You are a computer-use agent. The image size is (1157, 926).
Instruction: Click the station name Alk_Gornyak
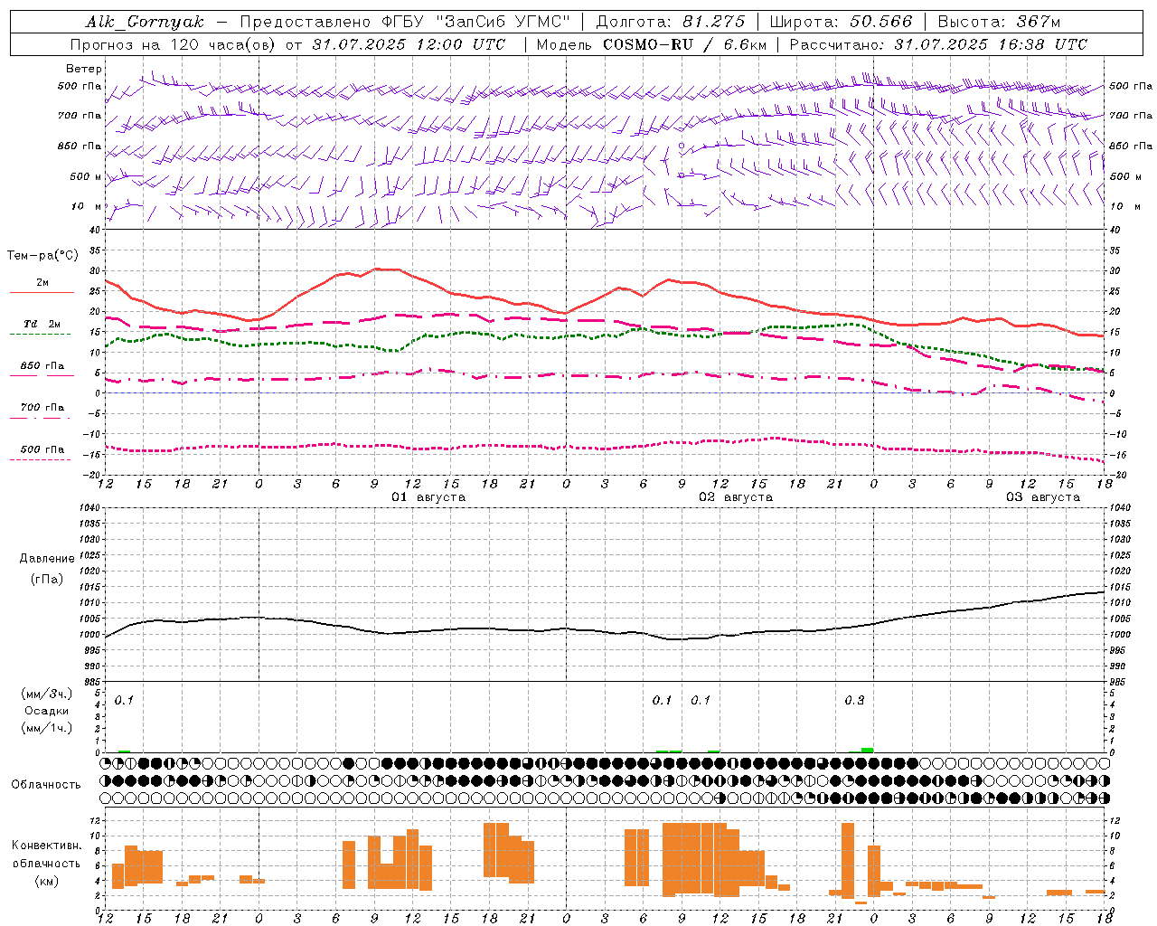[145, 22]
